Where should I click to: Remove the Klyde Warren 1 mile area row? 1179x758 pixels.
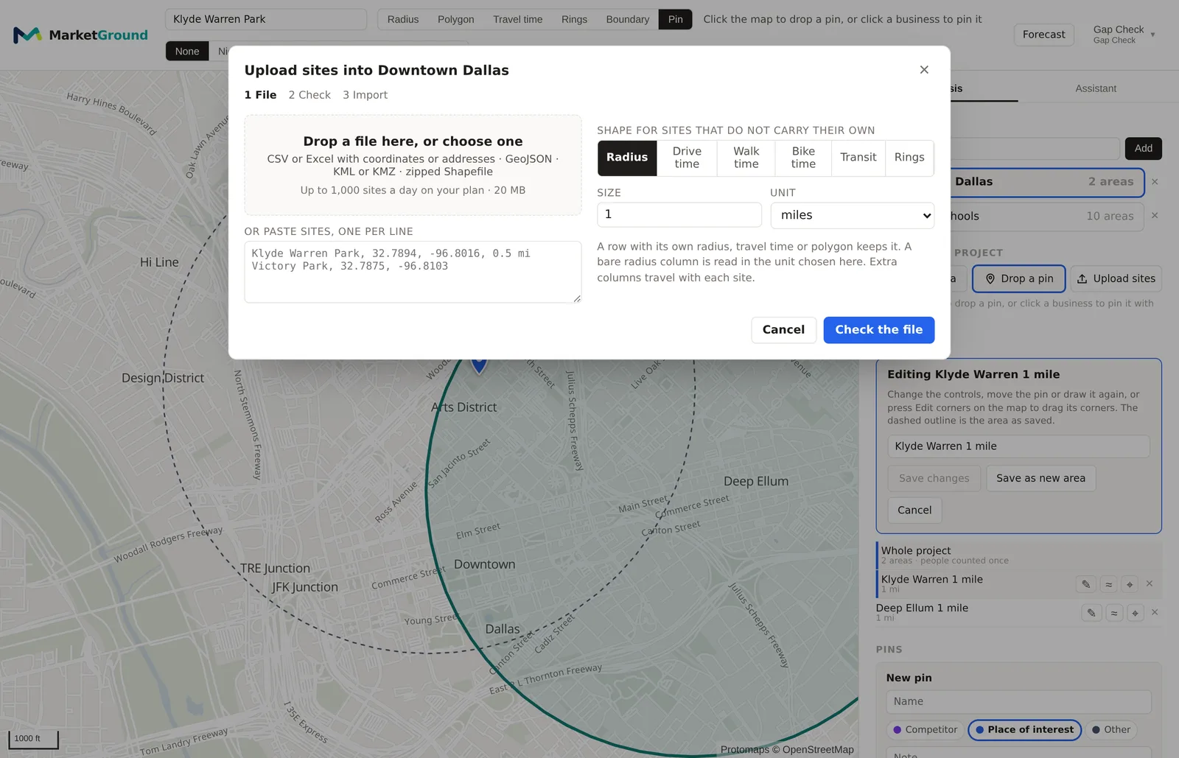1150,583
